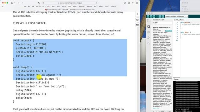Open the SOC bookmarks folder dropdown
Screen dimensions: 200x112
coord(64,7)
